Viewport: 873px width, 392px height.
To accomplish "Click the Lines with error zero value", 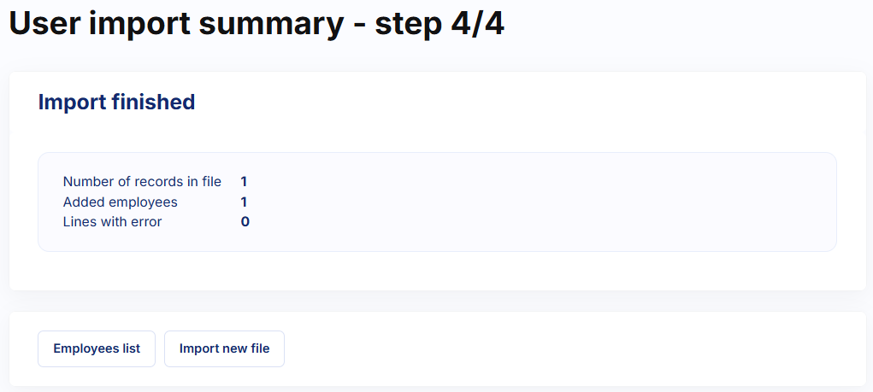I will [x=245, y=222].
